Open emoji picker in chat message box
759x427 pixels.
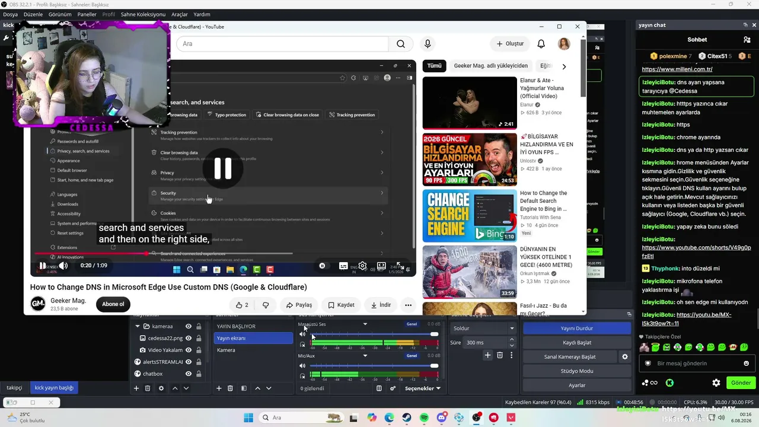coord(746,364)
